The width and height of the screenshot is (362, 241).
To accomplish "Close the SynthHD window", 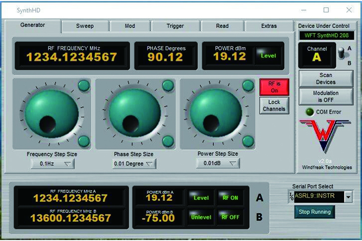I will click(x=349, y=10).
